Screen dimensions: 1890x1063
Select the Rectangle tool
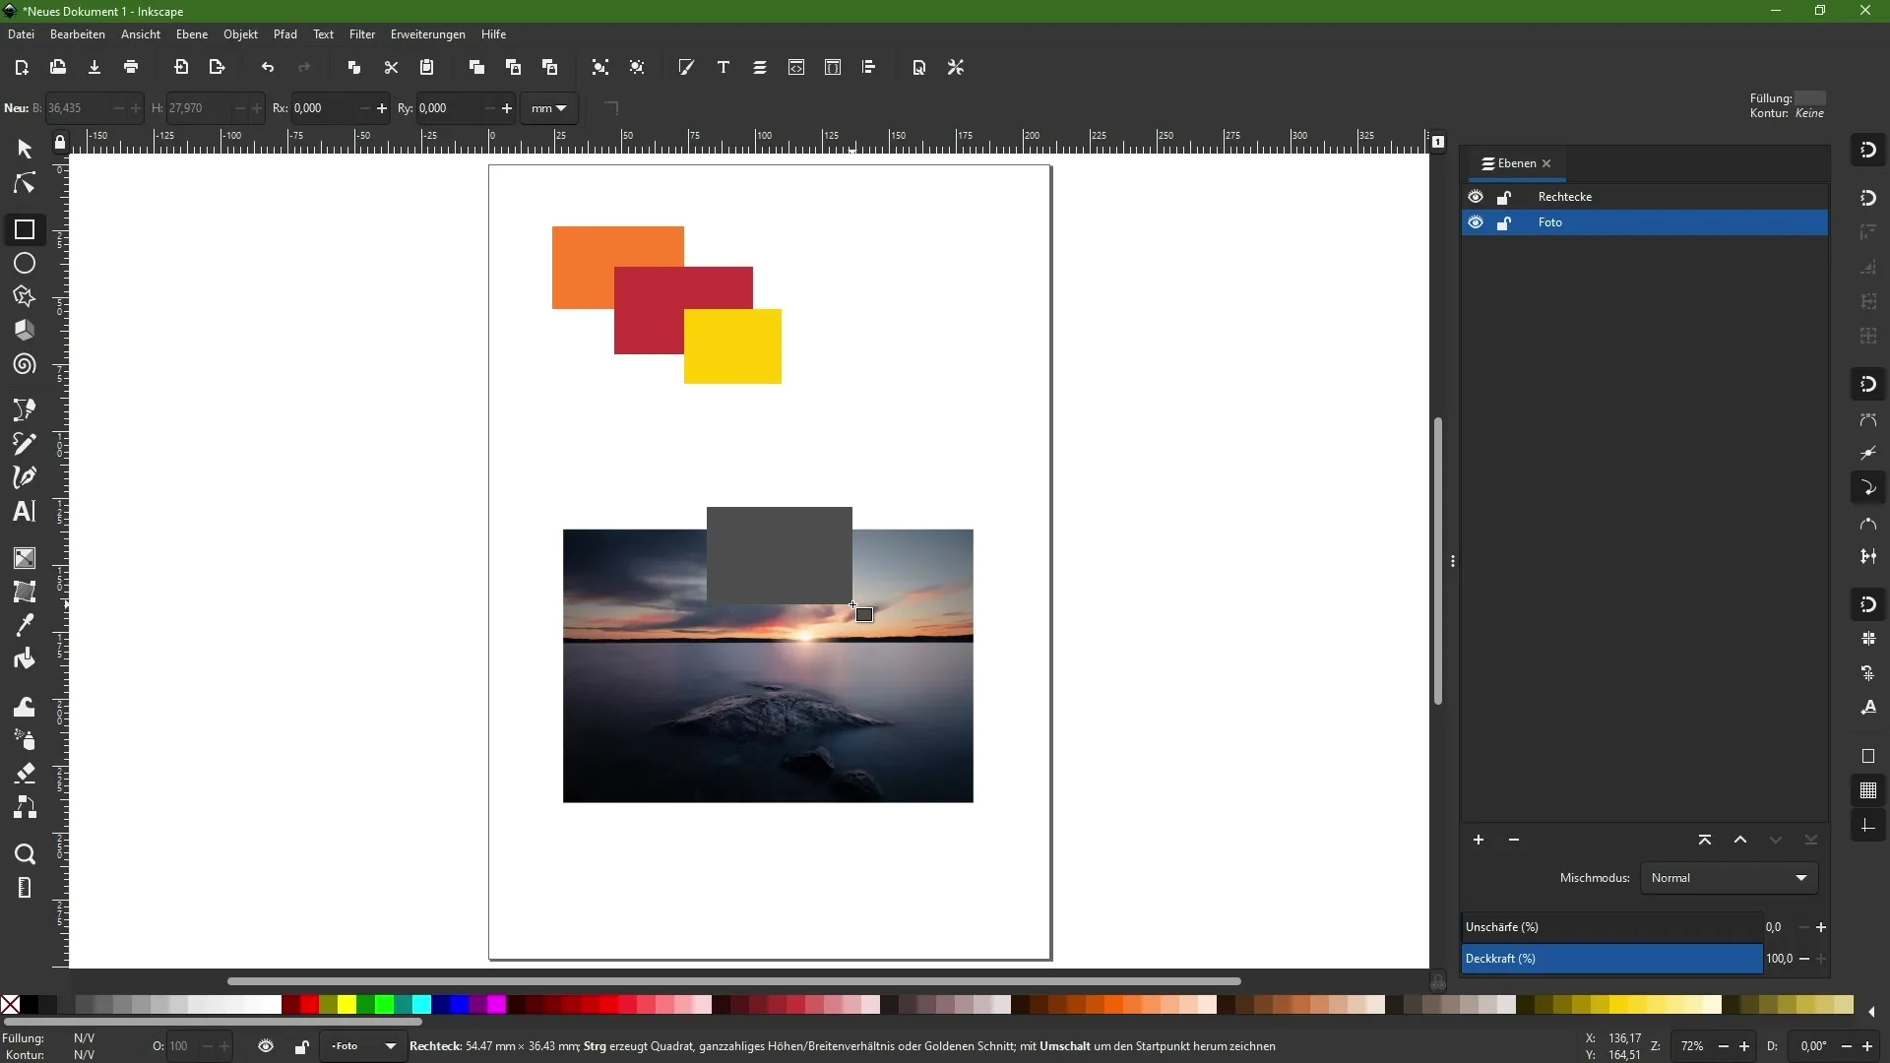(x=24, y=229)
